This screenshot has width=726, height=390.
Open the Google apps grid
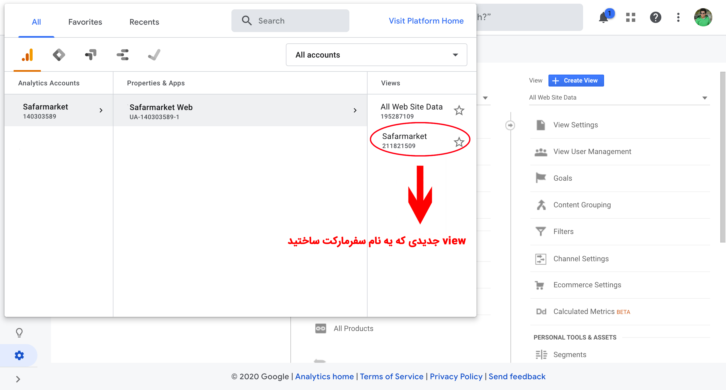(x=630, y=17)
